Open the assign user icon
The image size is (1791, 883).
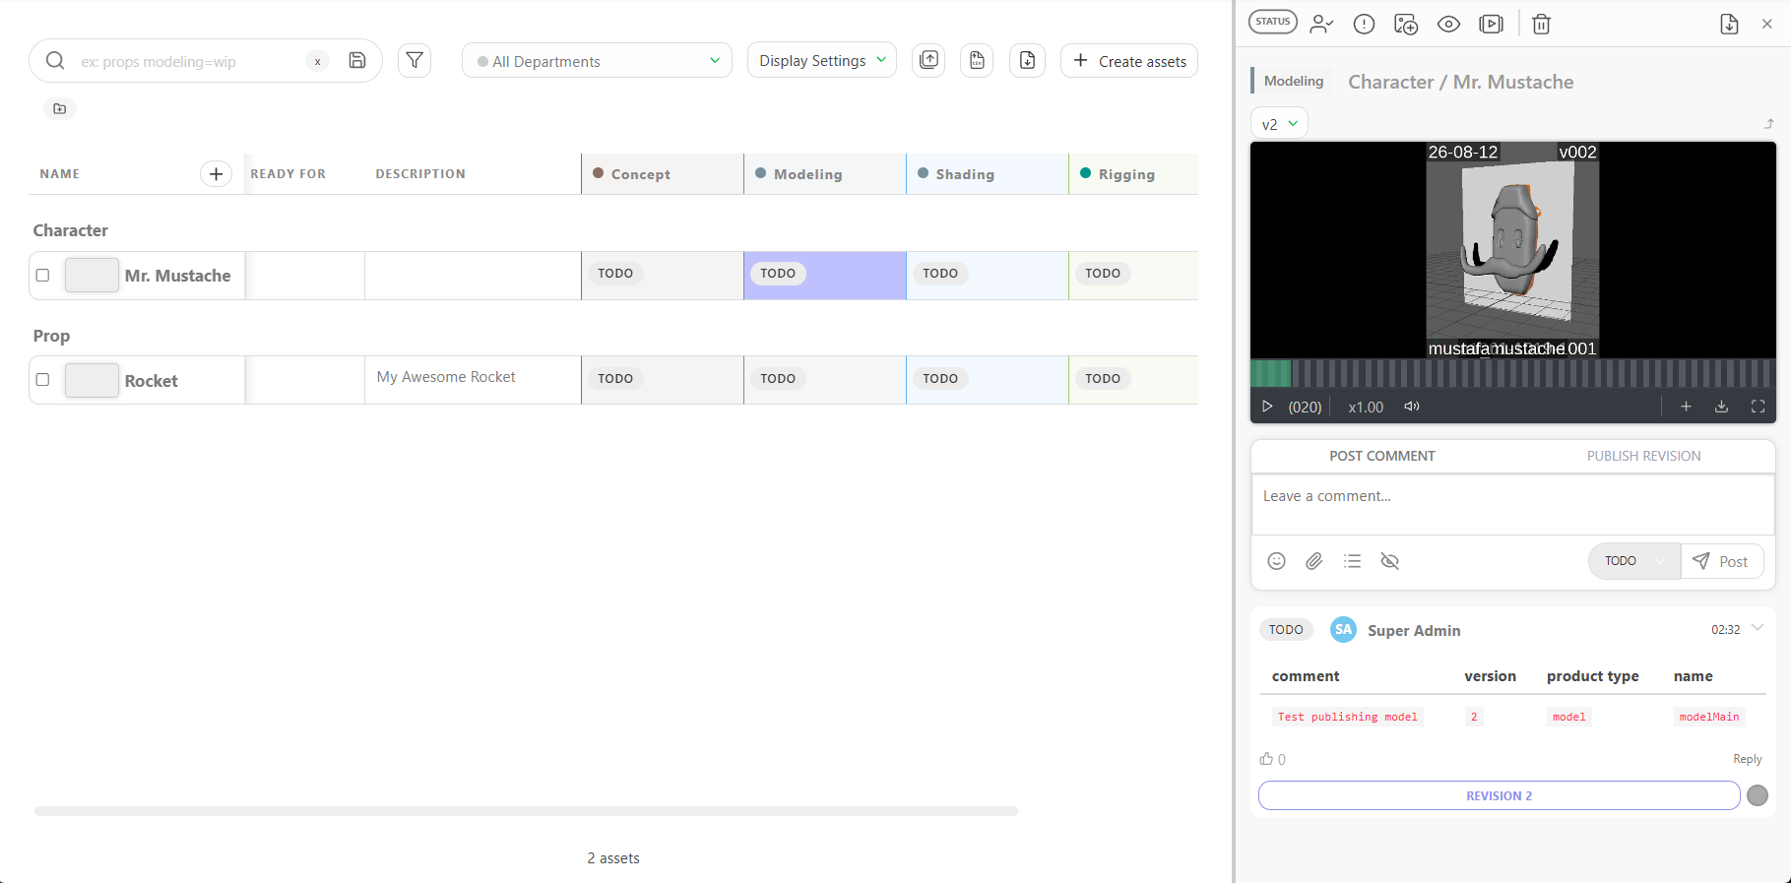(1321, 24)
